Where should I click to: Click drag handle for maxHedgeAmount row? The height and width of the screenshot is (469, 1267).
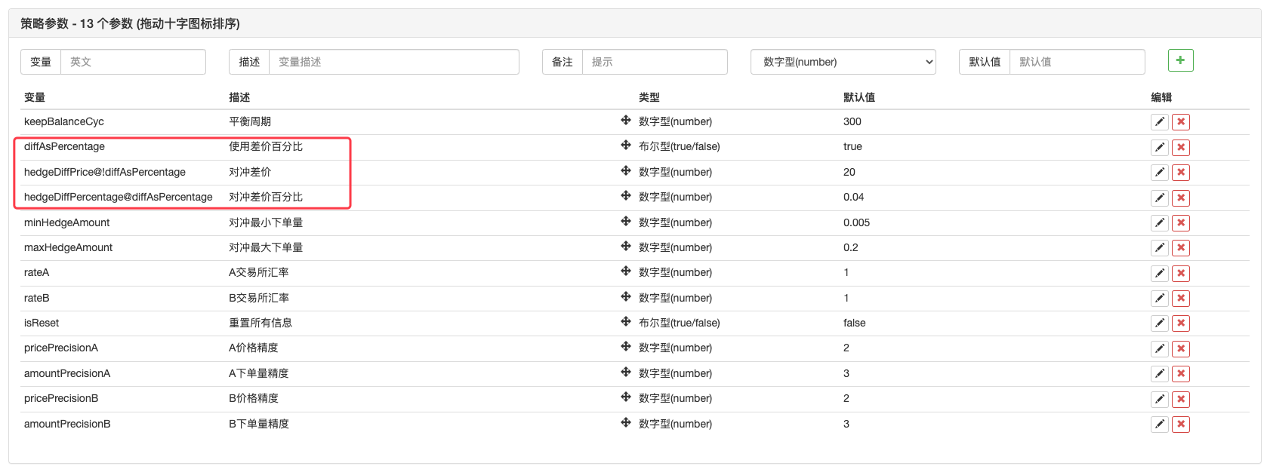tap(626, 247)
